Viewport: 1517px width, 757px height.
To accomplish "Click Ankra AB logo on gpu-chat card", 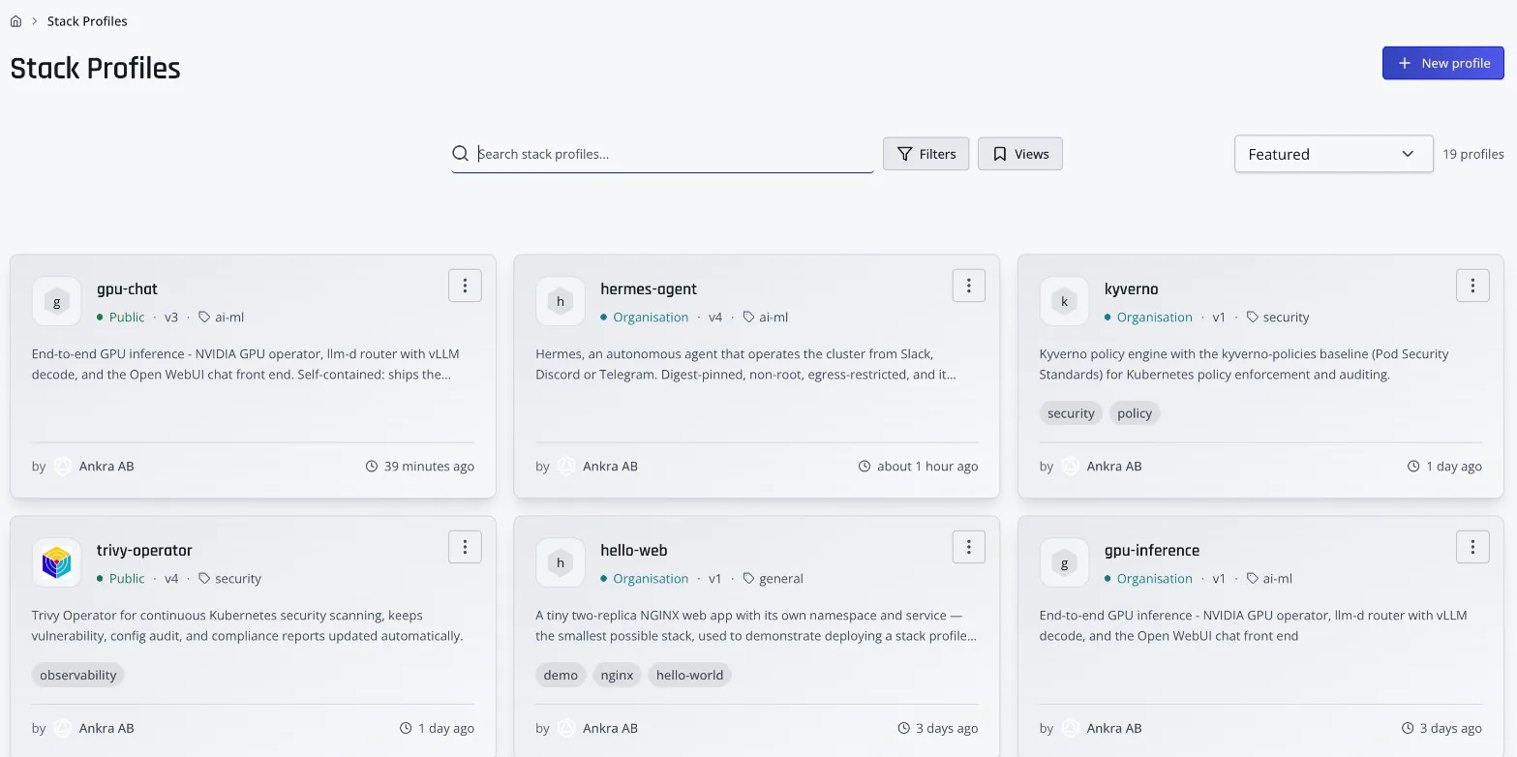I will coord(63,467).
